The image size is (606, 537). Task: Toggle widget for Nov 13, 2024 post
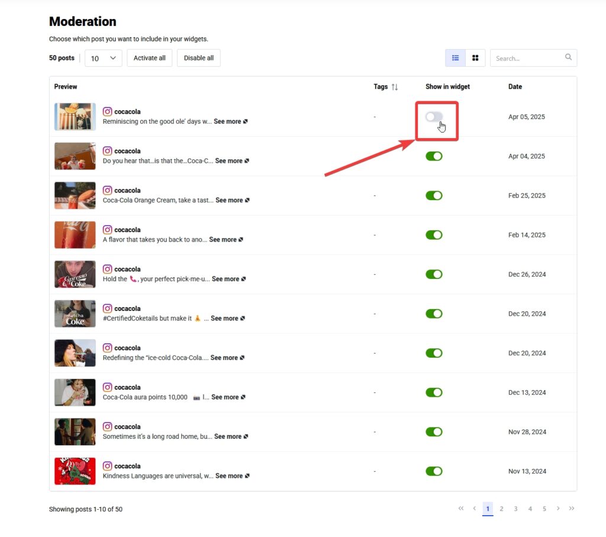tap(434, 472)
